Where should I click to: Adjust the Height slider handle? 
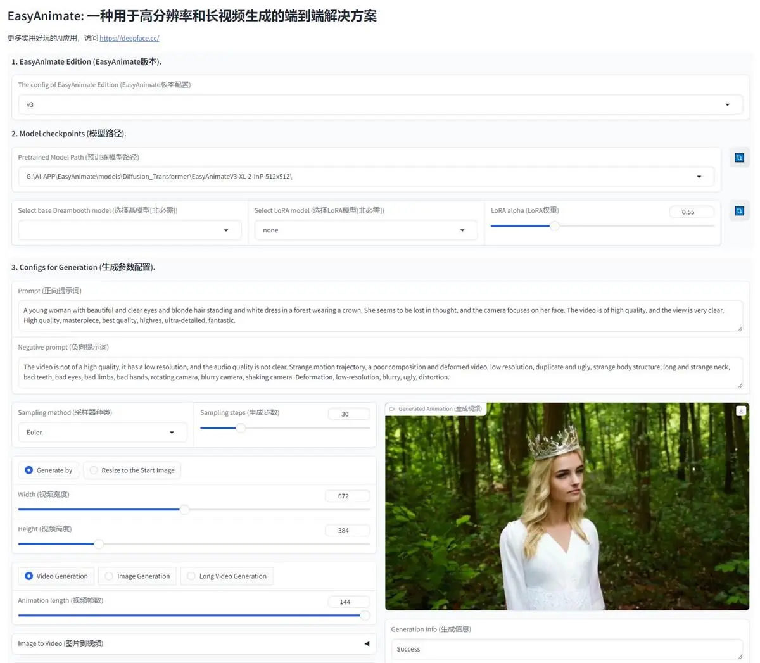[99, 543]
